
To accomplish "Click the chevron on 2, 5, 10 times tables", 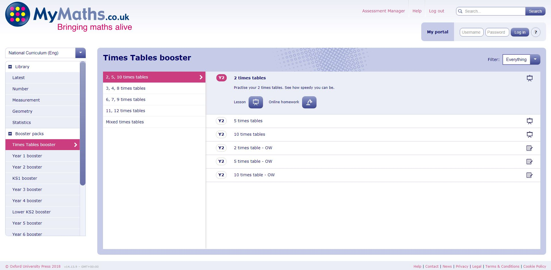I will tap(201, 77).
